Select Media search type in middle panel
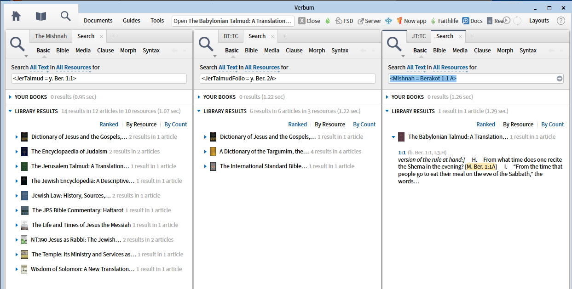This screenshot has width=572, height=289. pyautogui.click(x=272, y=51)
